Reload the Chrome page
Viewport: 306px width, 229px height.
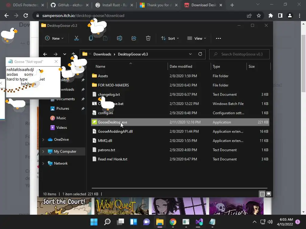point(26,16)
